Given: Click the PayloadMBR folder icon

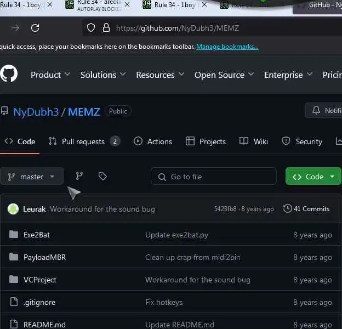Looking at the screenshot, I should 14,257.
